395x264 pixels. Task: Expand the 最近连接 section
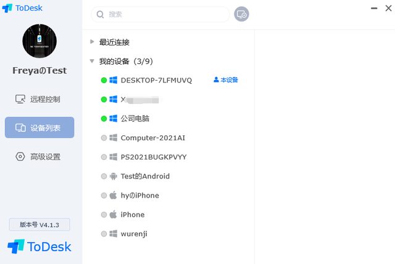click(92, 42)
